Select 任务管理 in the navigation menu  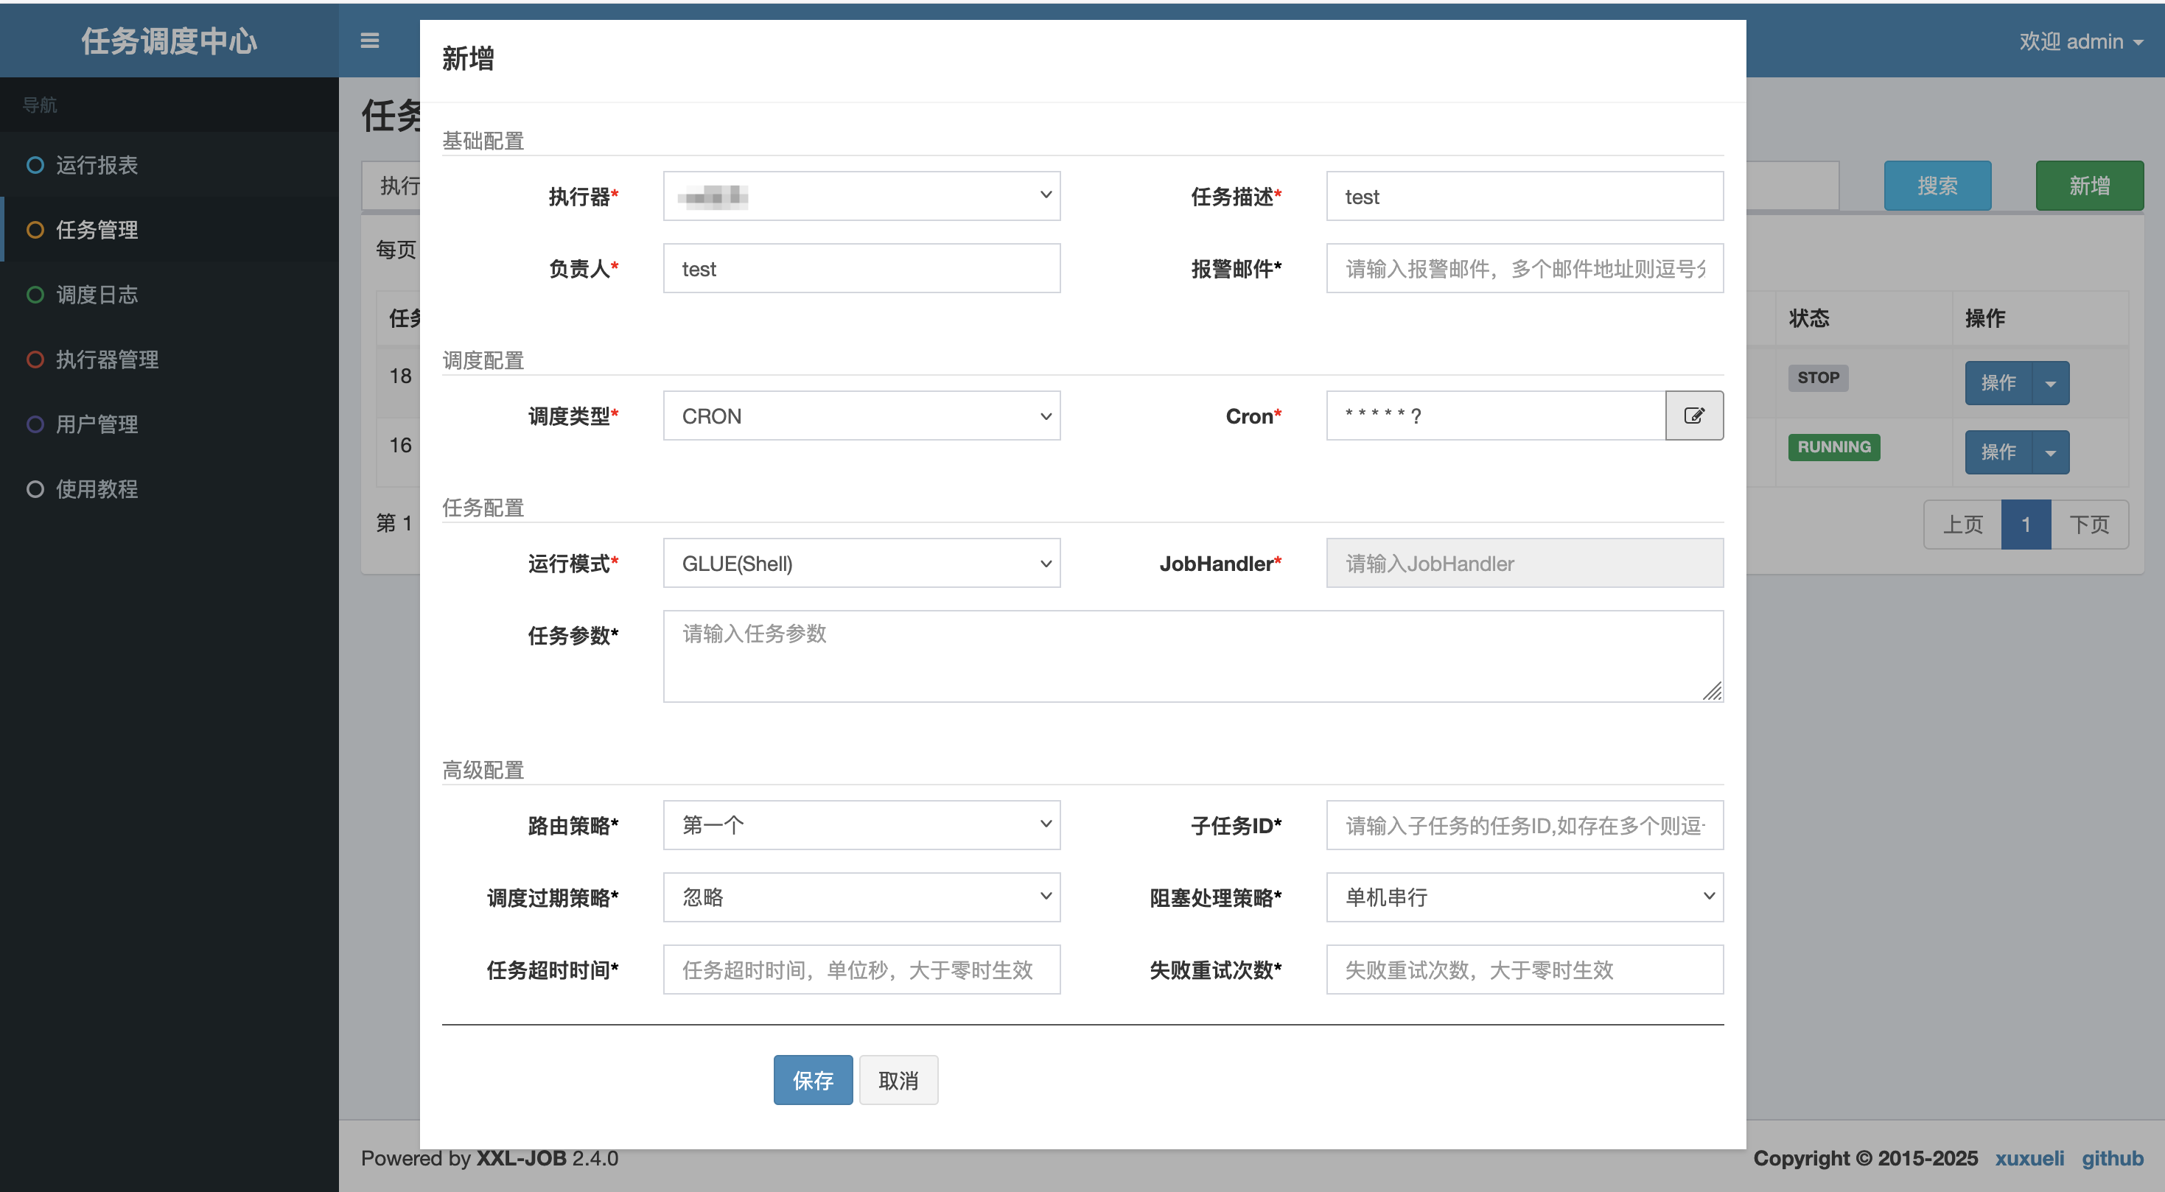tap(97, 230)
